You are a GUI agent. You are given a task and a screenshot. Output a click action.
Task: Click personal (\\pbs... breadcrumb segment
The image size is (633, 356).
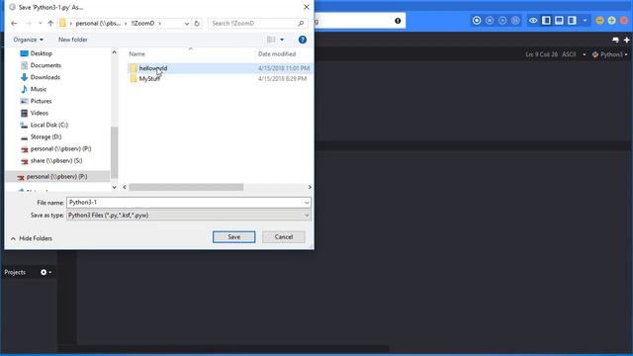[x=98, y=24]
